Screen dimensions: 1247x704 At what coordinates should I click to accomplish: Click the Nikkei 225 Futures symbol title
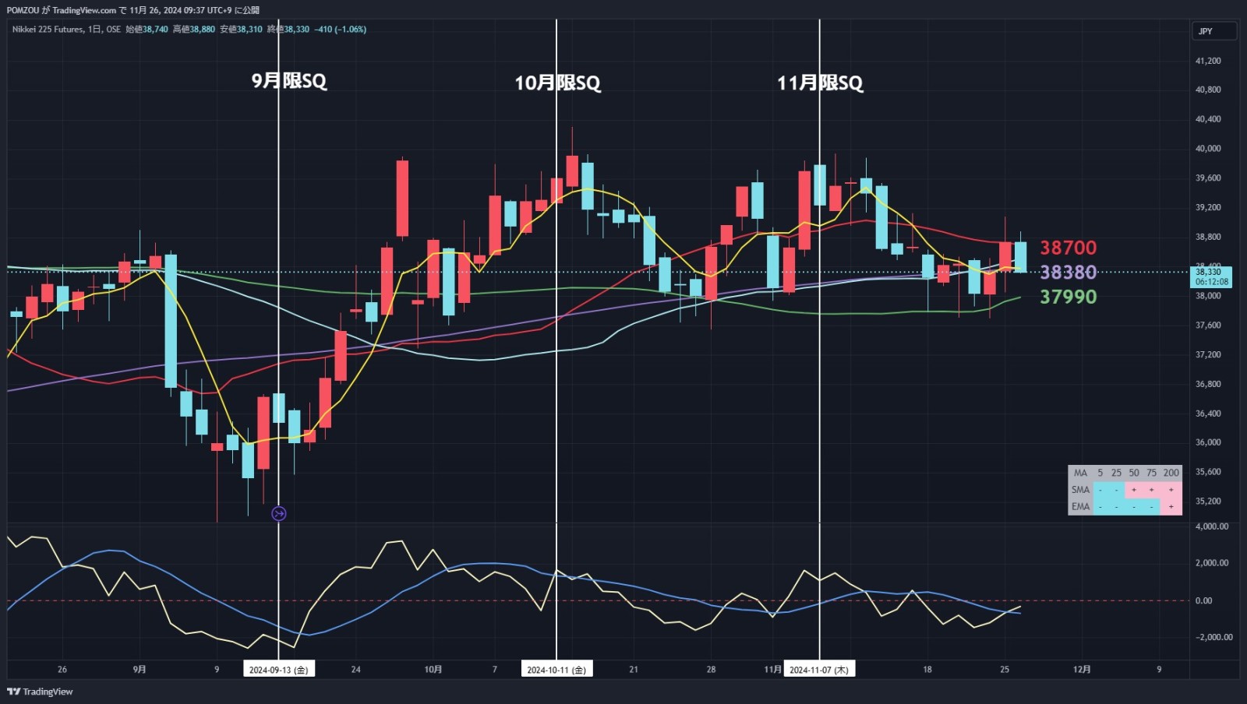click(x=48, y=29)
